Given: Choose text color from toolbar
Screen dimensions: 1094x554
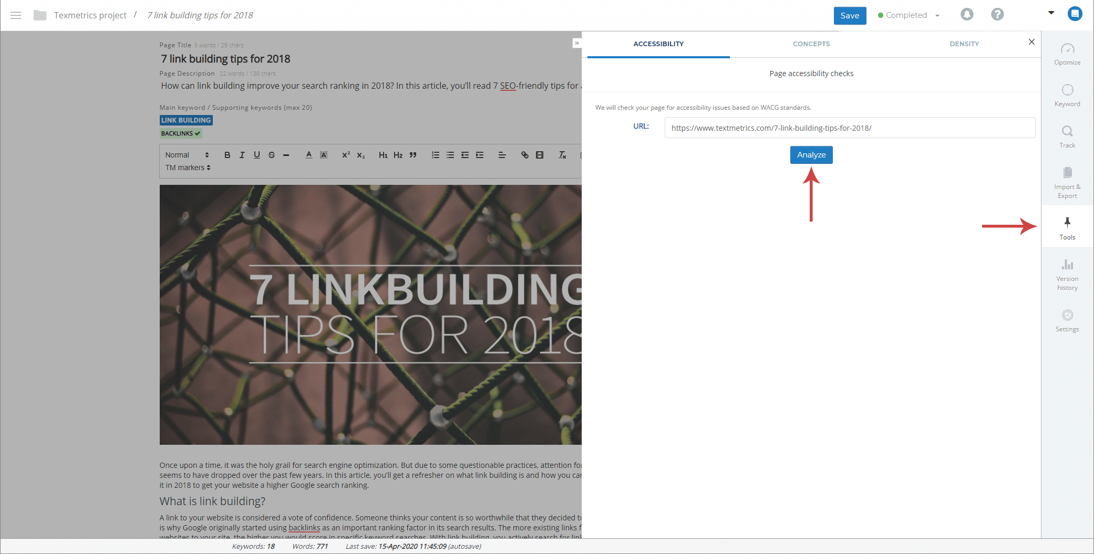Looking at the screenshot, I should click(x=308, y=155).
